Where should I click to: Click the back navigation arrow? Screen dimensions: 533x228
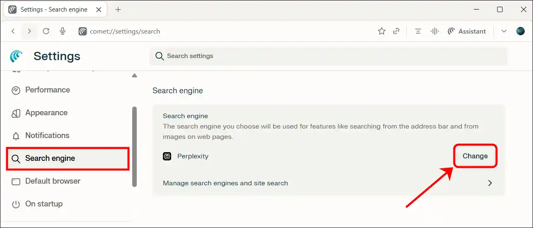(13, 32)
